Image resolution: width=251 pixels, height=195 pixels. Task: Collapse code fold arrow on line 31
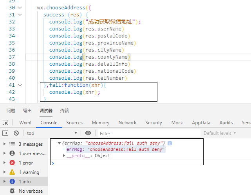click(20, 15)
